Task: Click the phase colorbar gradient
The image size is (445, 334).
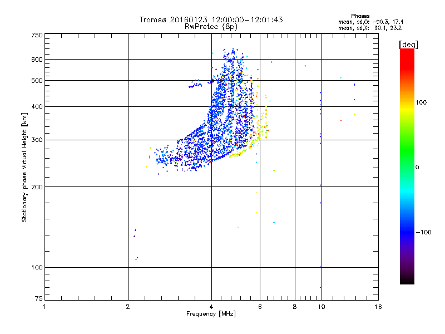Action: (x=407, y=166)
